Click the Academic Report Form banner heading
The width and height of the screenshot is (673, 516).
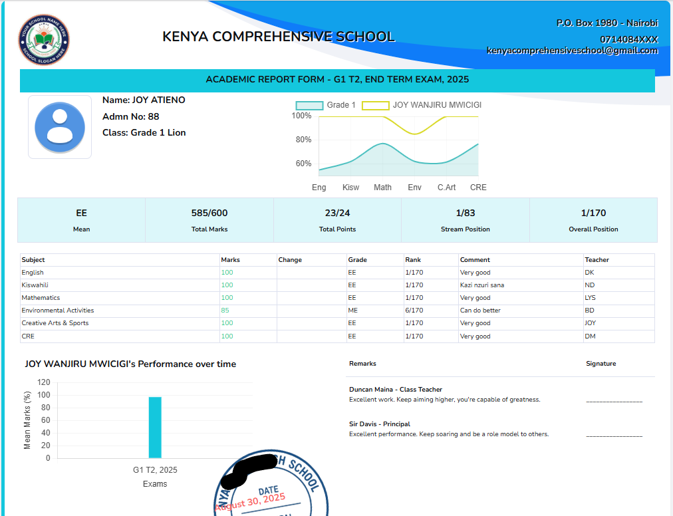click(x=337, y=79)
